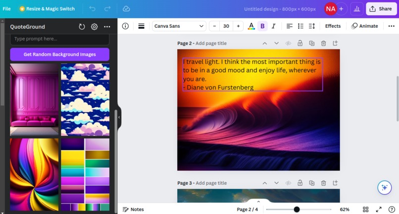Add a page after Page 3
The height and width of the screenshot is (214, 399).
click(335, 183)
